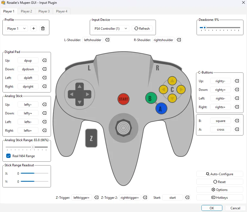Click the Digital Pad Up dpup field
The width and height of the screenshot is (247, 212).
pos(28,61)
